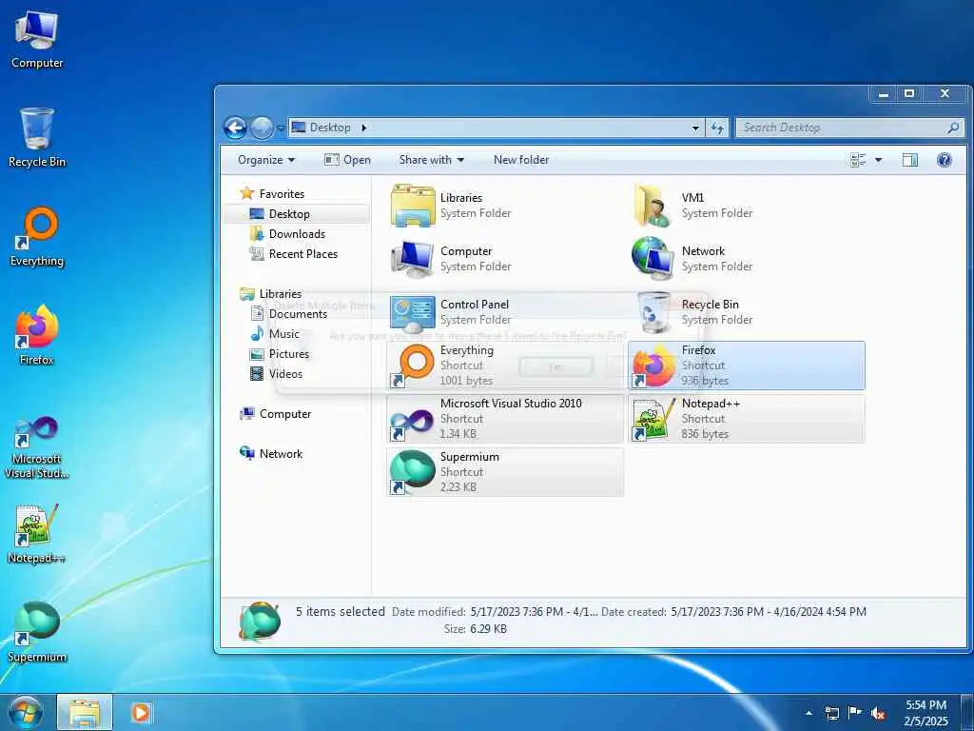Select the Libraries system folder in Explorer
The width and height of the screenshot is (974, 731).
[x=504, y=206]
